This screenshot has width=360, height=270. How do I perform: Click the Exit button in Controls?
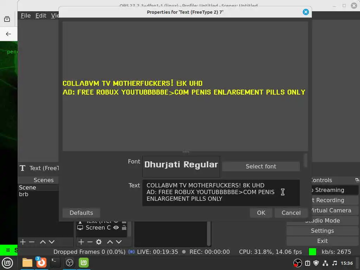point(322,241)
